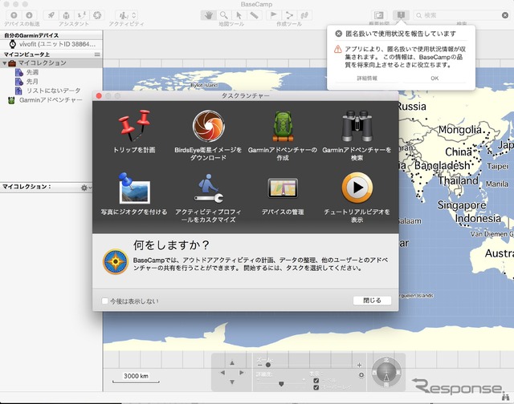Open the activity profile selector dropdown
Image resolution: width=514 pixels, height=404 pixels.
pyautogui.click(x=127, y=15)
